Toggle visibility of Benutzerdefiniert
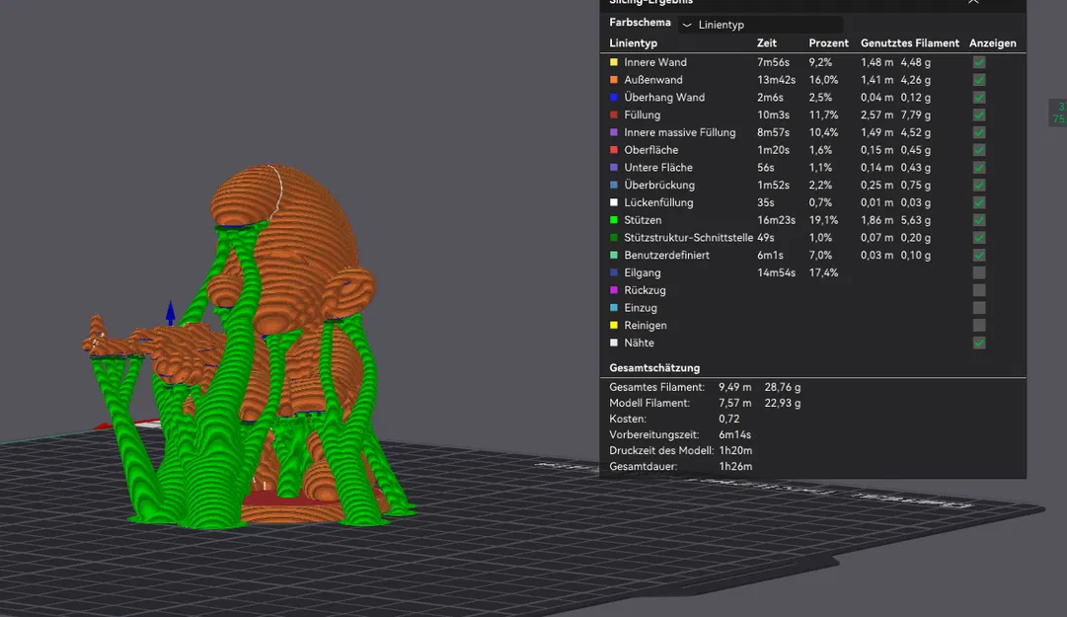 (x=978, y=255)
